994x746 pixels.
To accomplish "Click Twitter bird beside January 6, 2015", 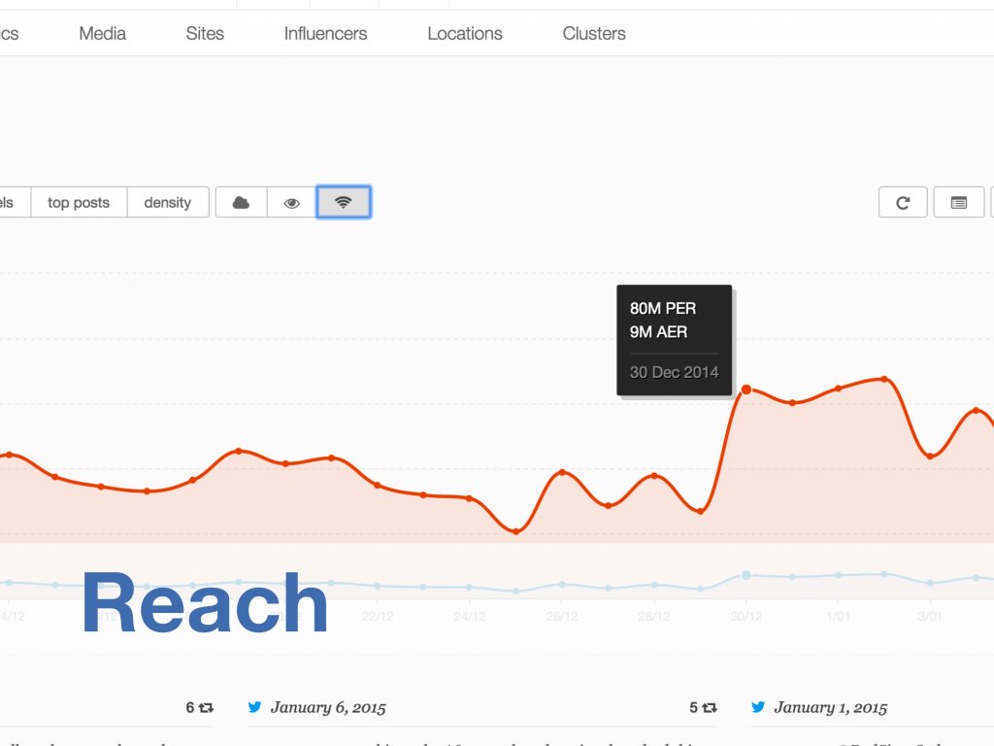I will [254, 707].
